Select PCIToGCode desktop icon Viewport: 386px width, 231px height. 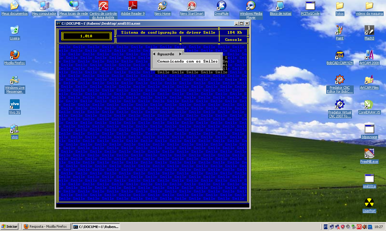click(310, 8)
